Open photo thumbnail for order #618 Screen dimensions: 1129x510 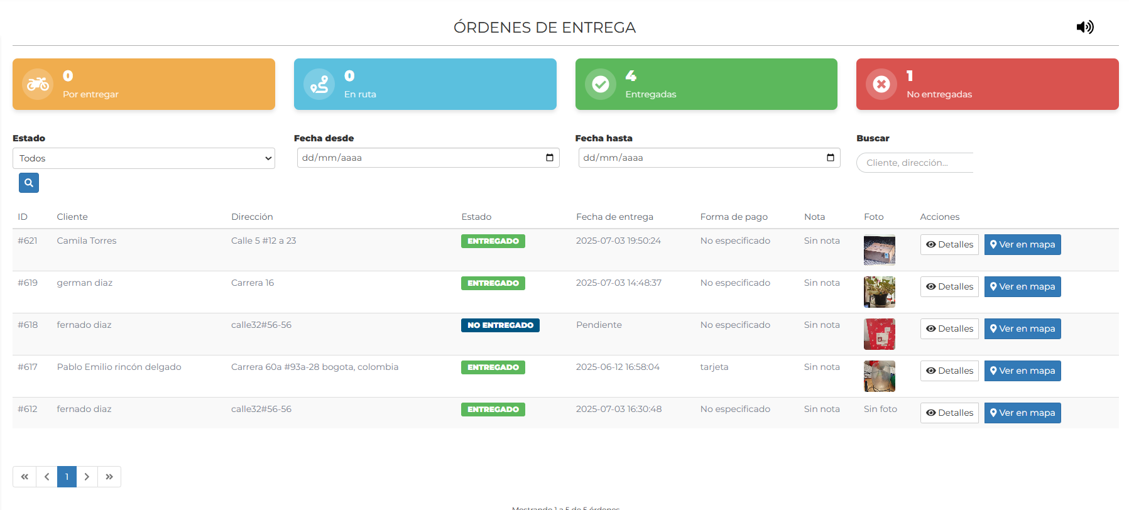coord(880,334)
